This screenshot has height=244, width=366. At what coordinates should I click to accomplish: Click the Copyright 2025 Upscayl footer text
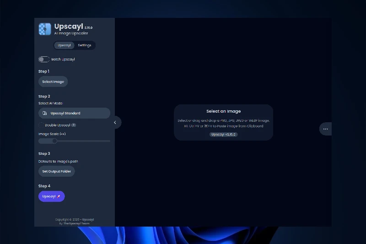click(75, 219)
